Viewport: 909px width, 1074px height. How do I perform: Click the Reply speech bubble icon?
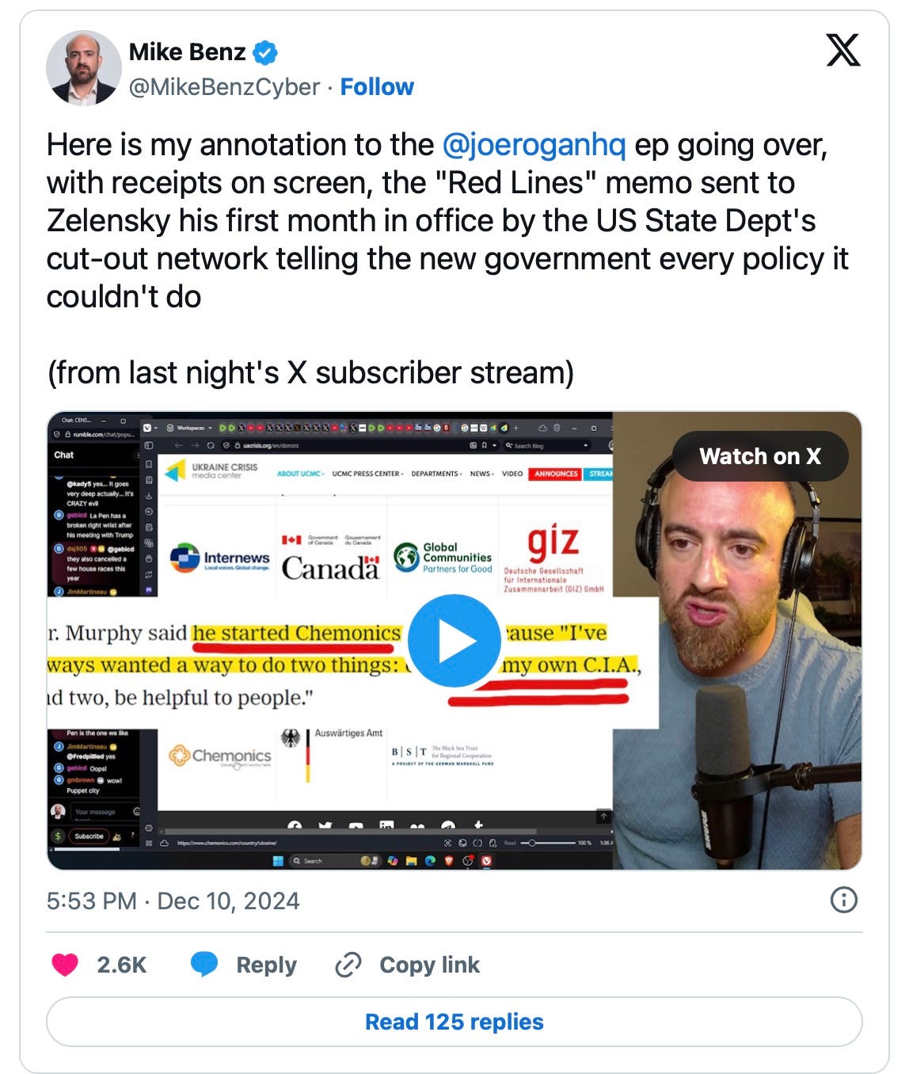coord(204,965)
